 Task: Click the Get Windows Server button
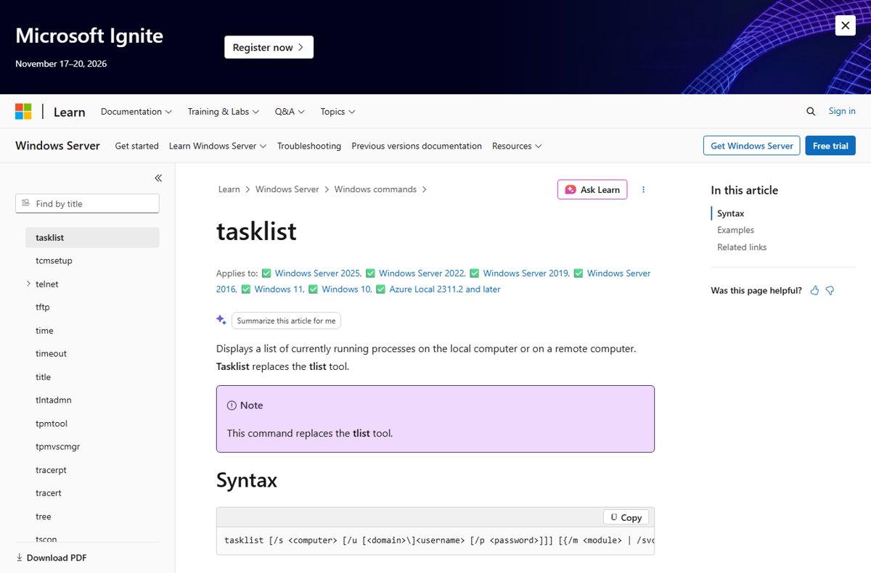752,146
